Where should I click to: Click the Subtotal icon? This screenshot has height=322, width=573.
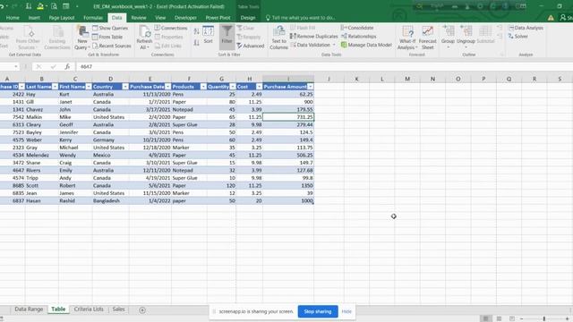point(485,35)
